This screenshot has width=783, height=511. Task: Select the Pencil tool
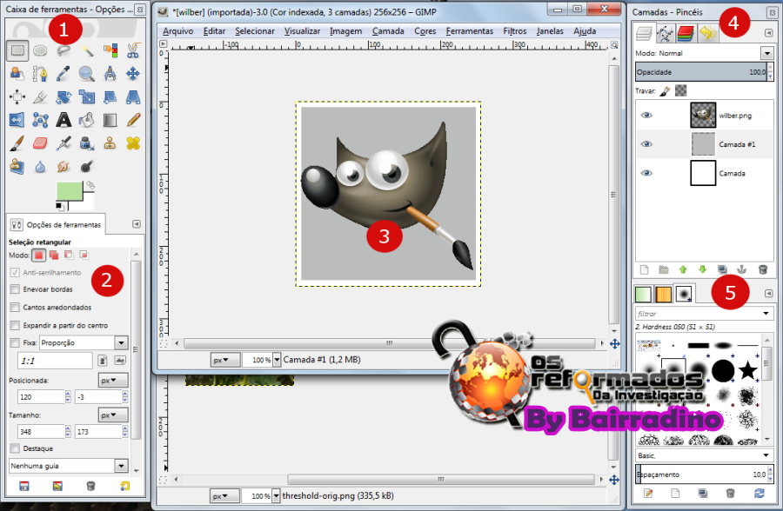pyautogui.click(x=133, y=120)
